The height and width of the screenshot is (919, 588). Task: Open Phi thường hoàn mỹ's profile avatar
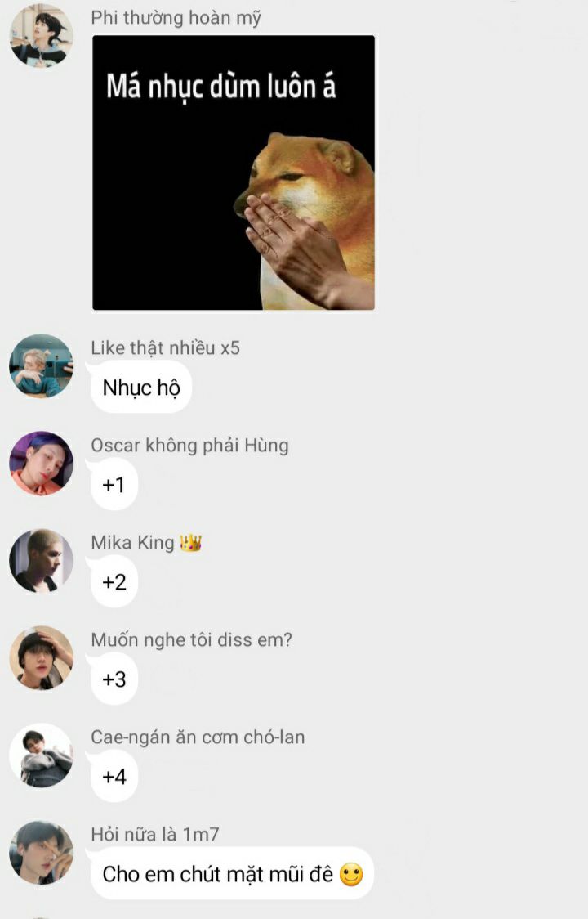pyautogui.click(x=41, y=35)
